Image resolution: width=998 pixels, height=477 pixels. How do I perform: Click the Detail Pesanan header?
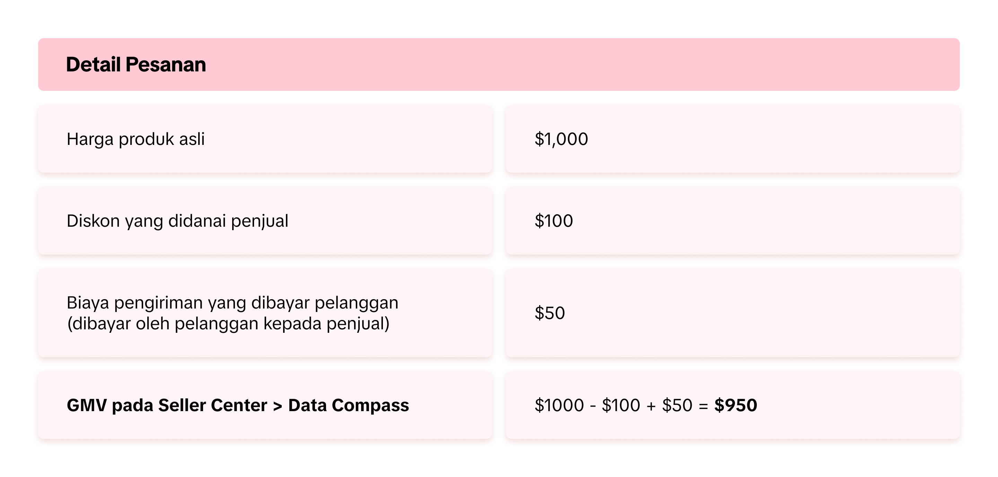(135, 64)
